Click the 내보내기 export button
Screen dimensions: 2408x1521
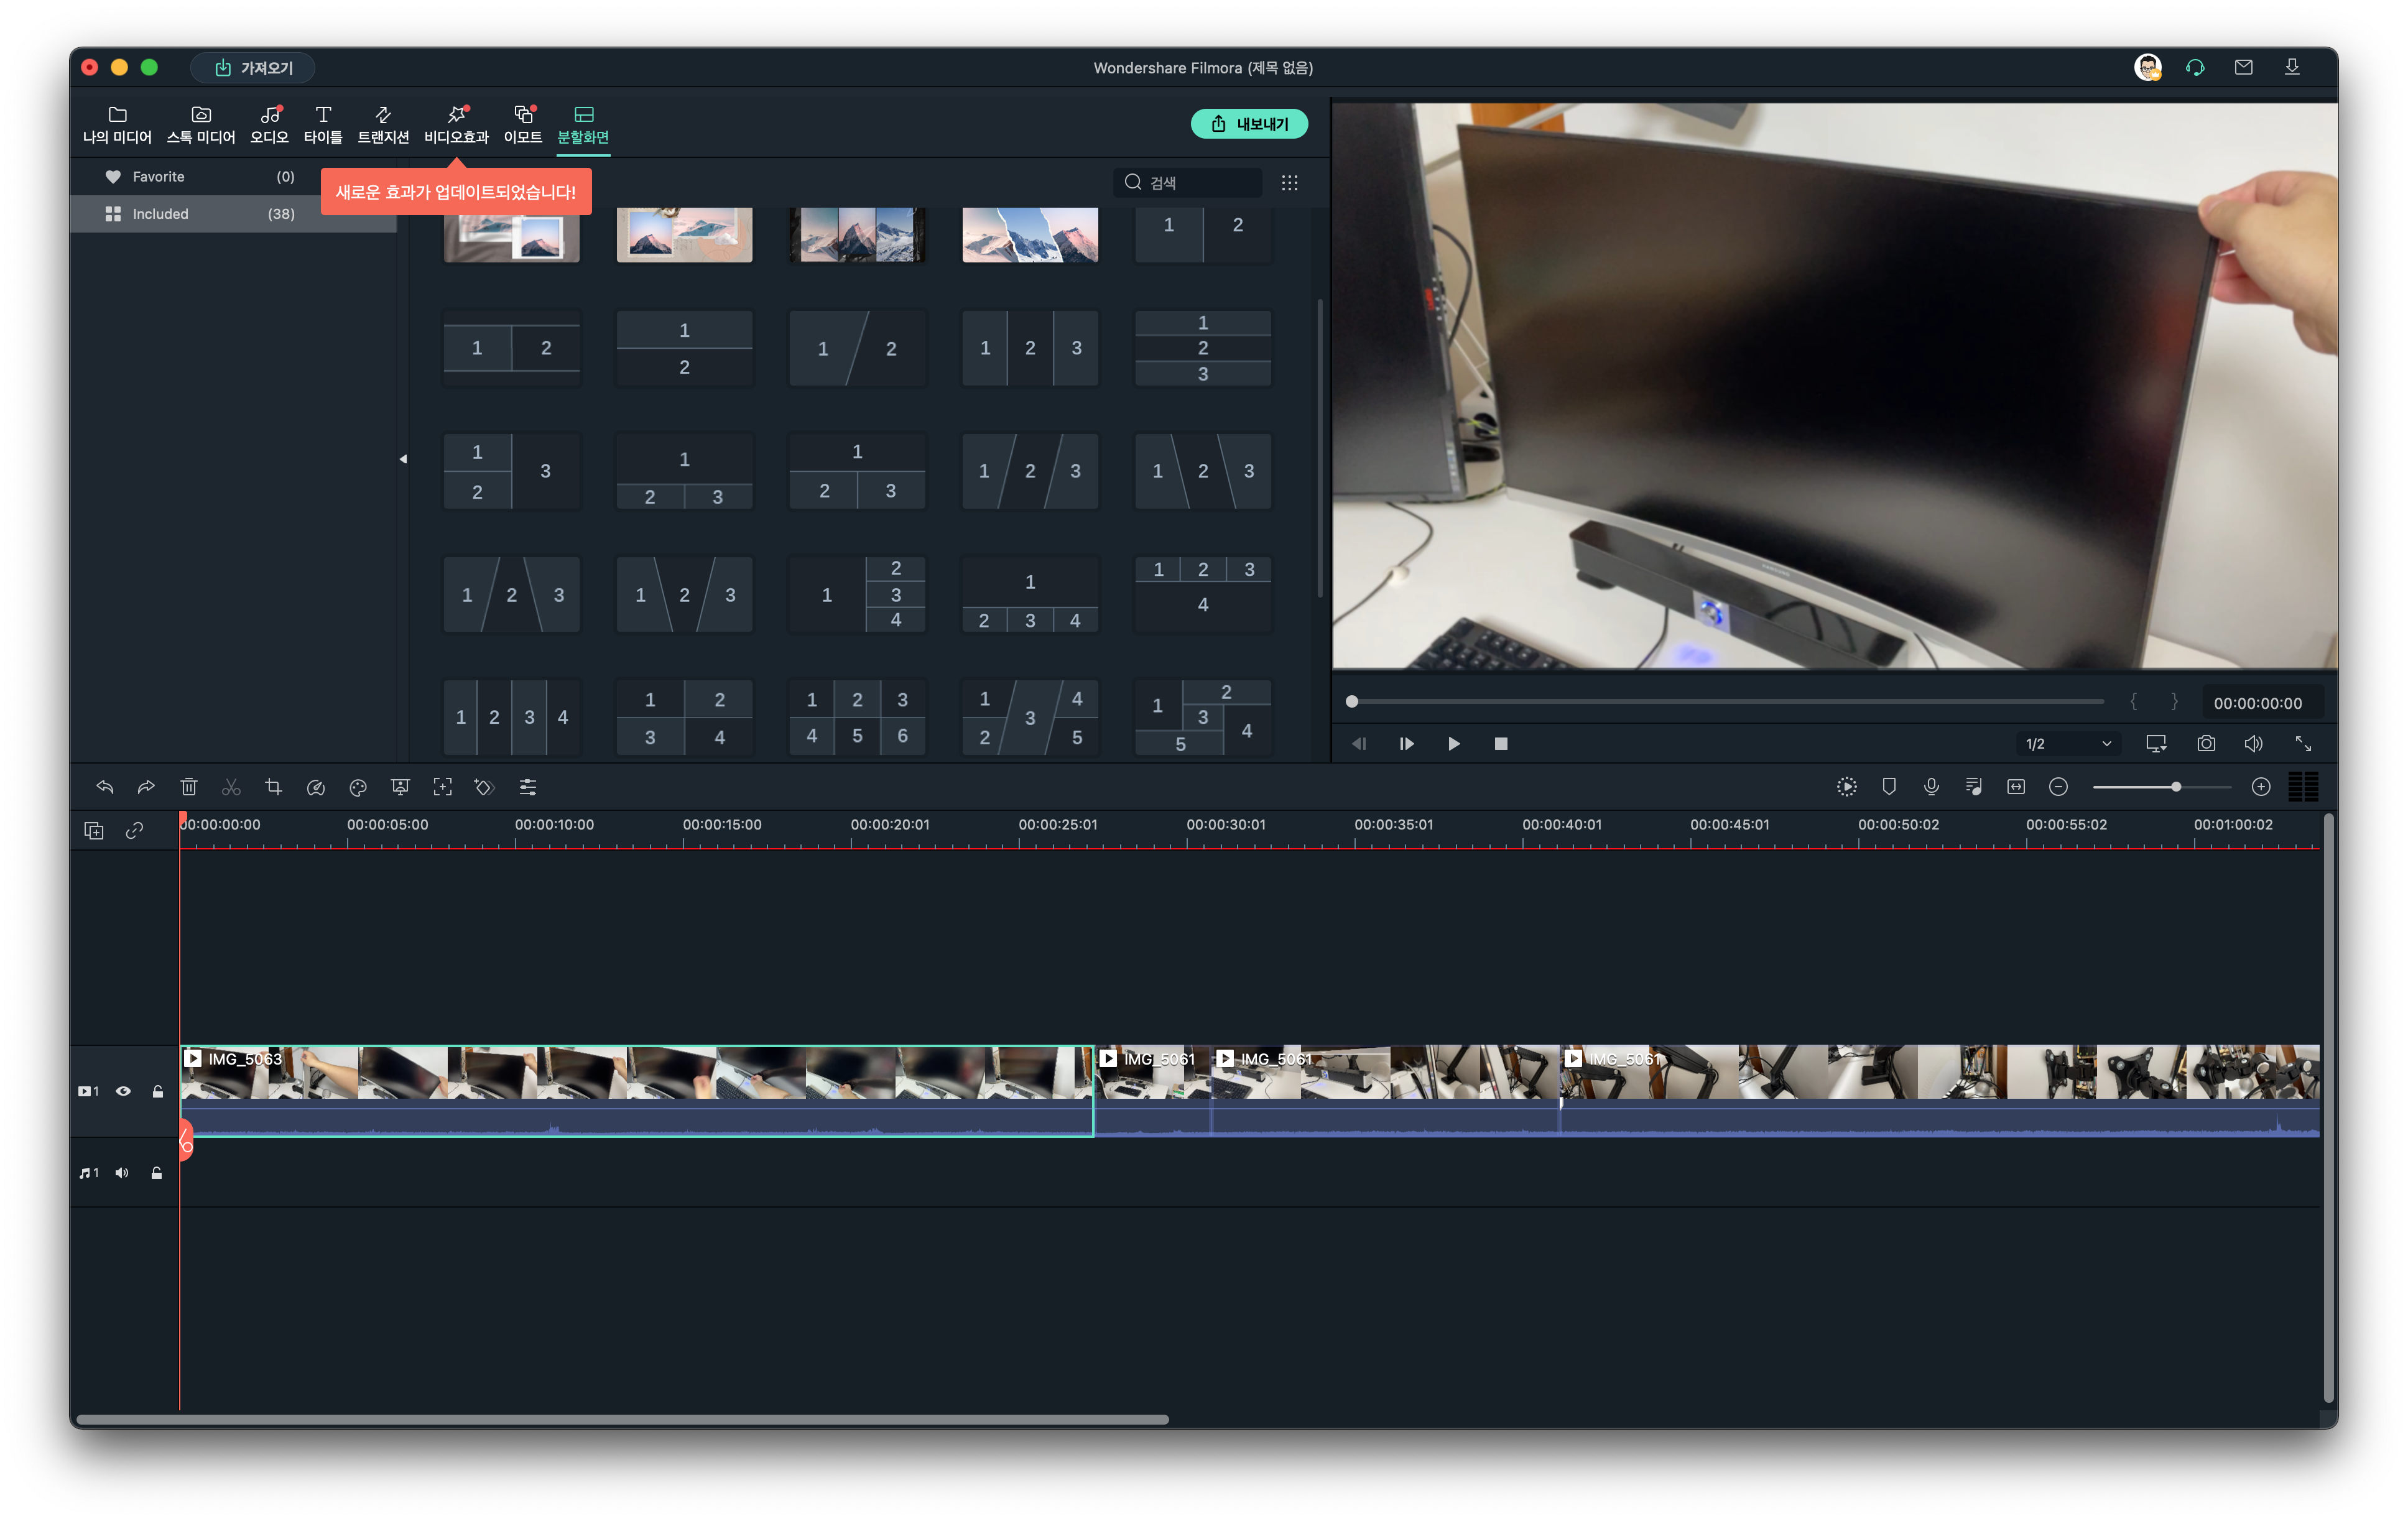pyautogui.click(x=1249, y=124)
